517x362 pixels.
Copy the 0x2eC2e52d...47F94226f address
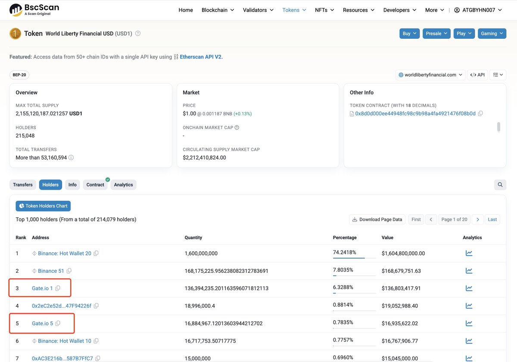pos(96,306)
